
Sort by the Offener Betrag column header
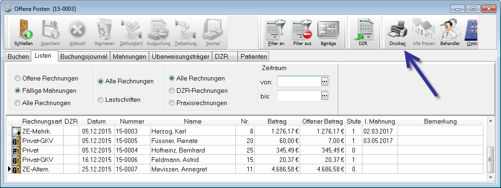(x=322, y=121)
